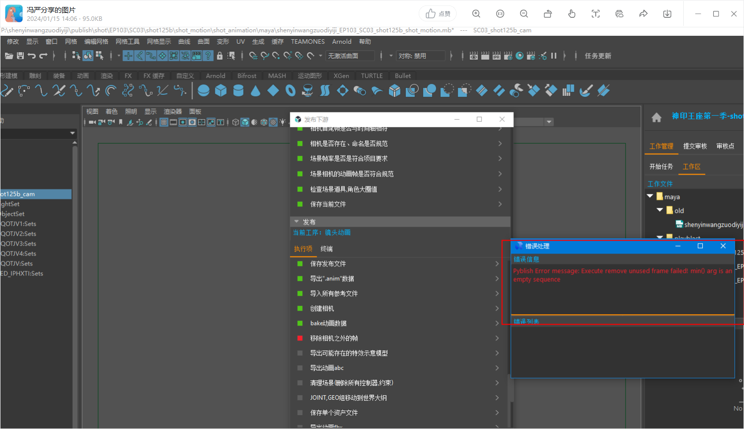Switch to the 终端 tab
The width and height of the screenshot is (744, 429).
point(326,249)
